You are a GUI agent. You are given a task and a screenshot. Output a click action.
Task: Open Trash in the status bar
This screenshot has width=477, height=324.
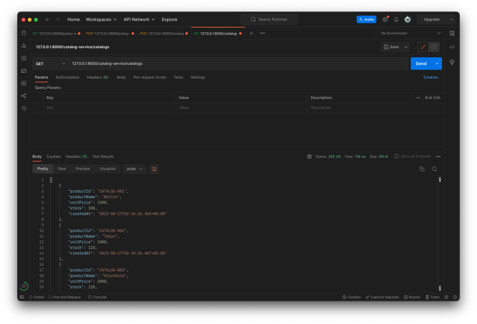[433, 297]
